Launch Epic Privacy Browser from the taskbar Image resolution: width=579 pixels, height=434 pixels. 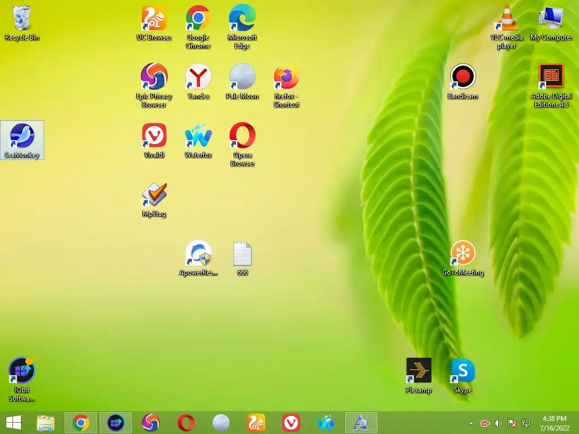(x=150, y=423)
